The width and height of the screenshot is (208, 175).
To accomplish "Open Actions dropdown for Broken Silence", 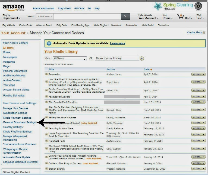I will tap(198, 169).
